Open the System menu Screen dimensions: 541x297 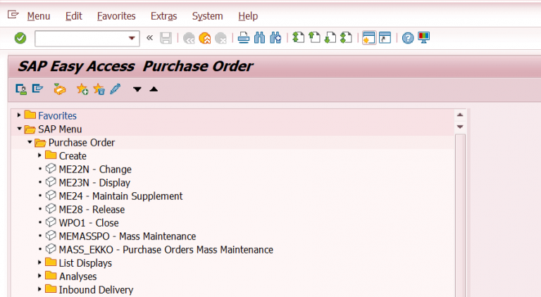coord(207,16)
